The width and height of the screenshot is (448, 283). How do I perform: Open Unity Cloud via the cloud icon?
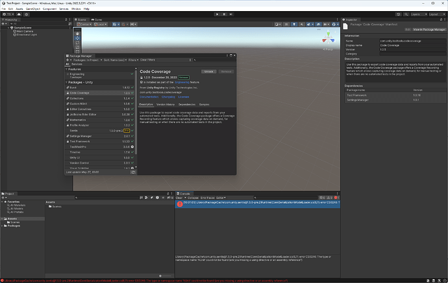coord(19,14)
